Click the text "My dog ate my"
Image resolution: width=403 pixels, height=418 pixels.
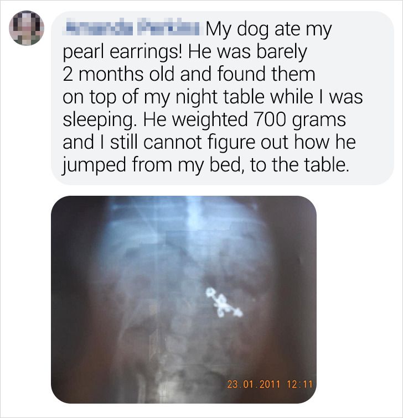coord(268,30)
